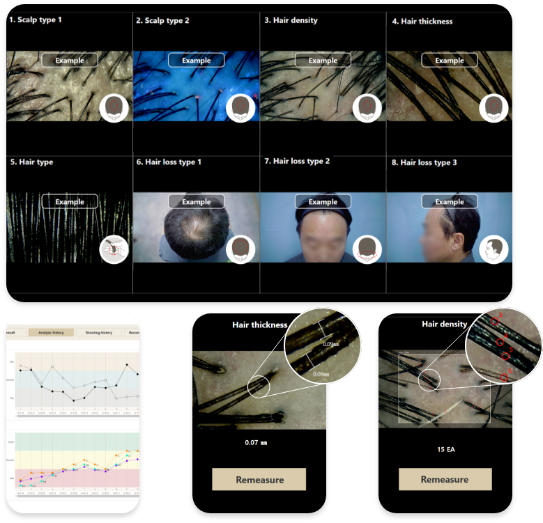Click red circle marker 3 in density zoom

tap(495, 321)
